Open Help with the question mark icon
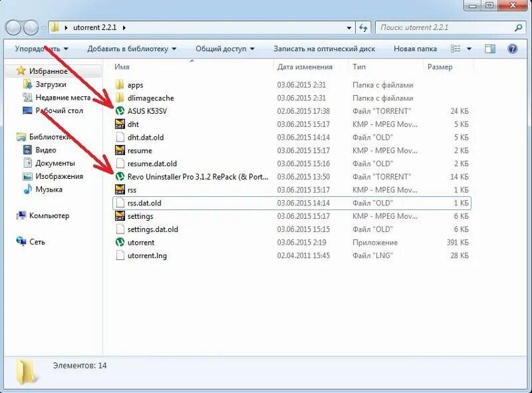Image resolution: width=532 pixels, height=393 pixels. coord(512,49)
